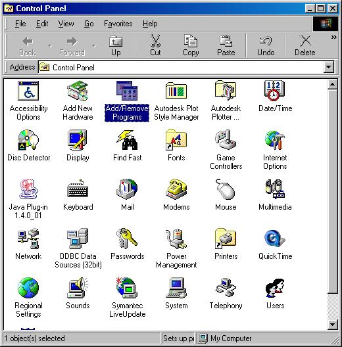This screenshot has width=342, height=347.
Task: Open ODBC Data Sources (32bit)
Action: (x=78, y=239)
